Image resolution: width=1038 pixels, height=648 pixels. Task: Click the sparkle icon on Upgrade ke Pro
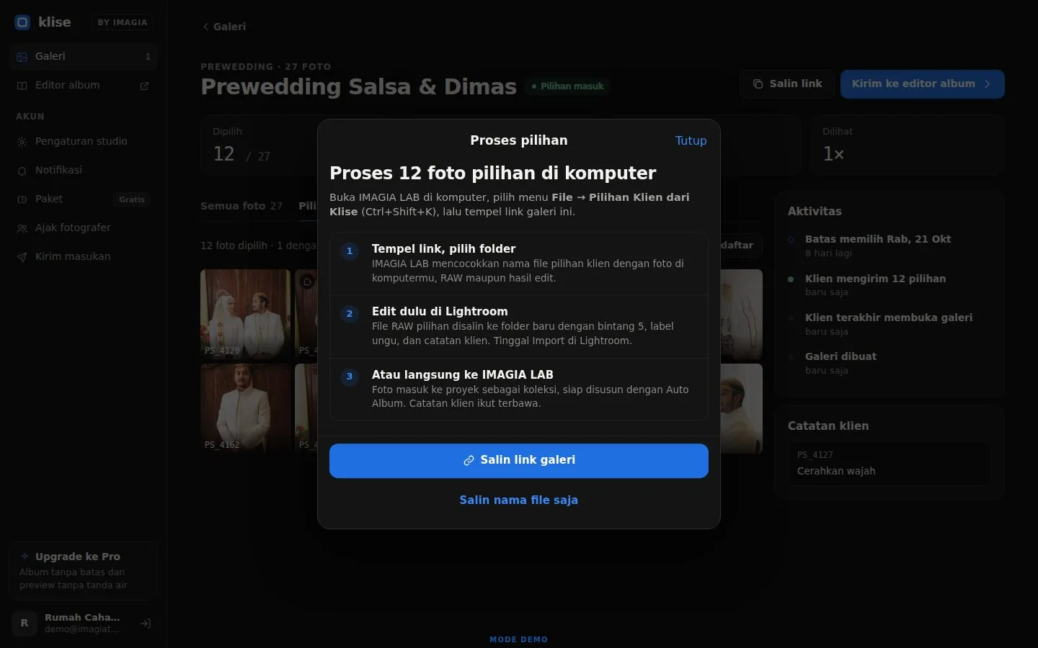point(25,556)
